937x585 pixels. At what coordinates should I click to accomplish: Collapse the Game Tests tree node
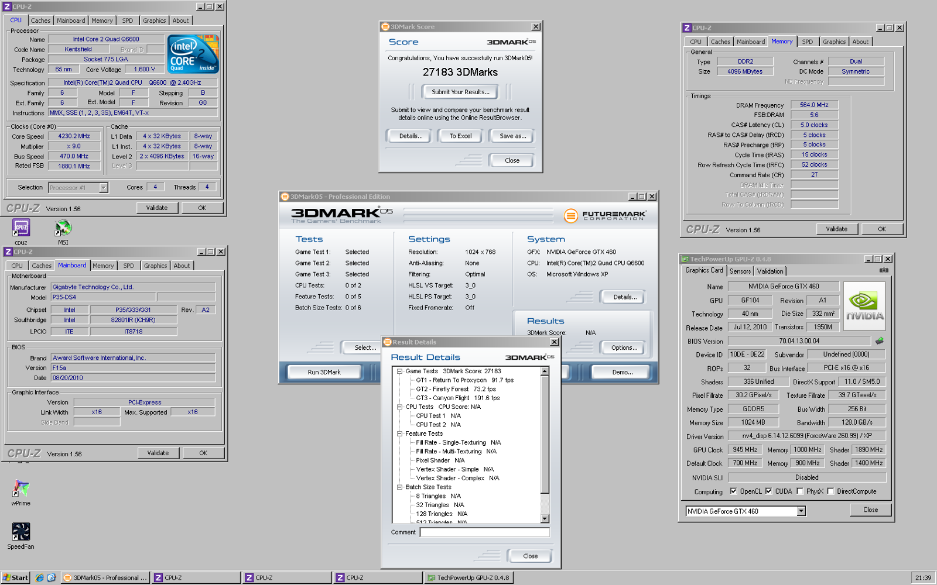coord(399,371)
